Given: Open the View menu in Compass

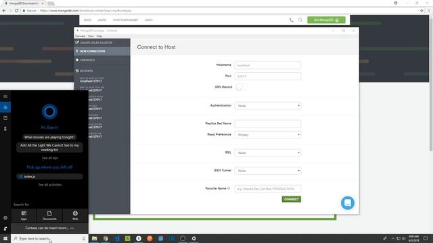Looking at the screenshot, I should point(91,36).
